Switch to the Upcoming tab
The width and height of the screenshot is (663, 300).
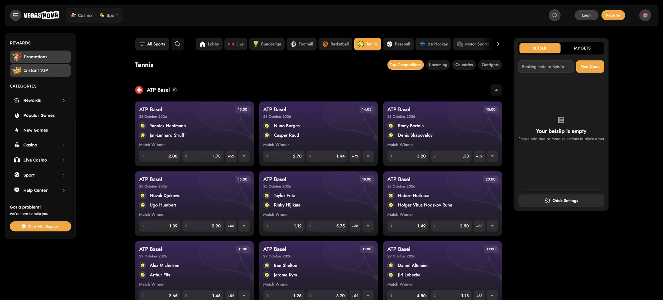[438, 65]
